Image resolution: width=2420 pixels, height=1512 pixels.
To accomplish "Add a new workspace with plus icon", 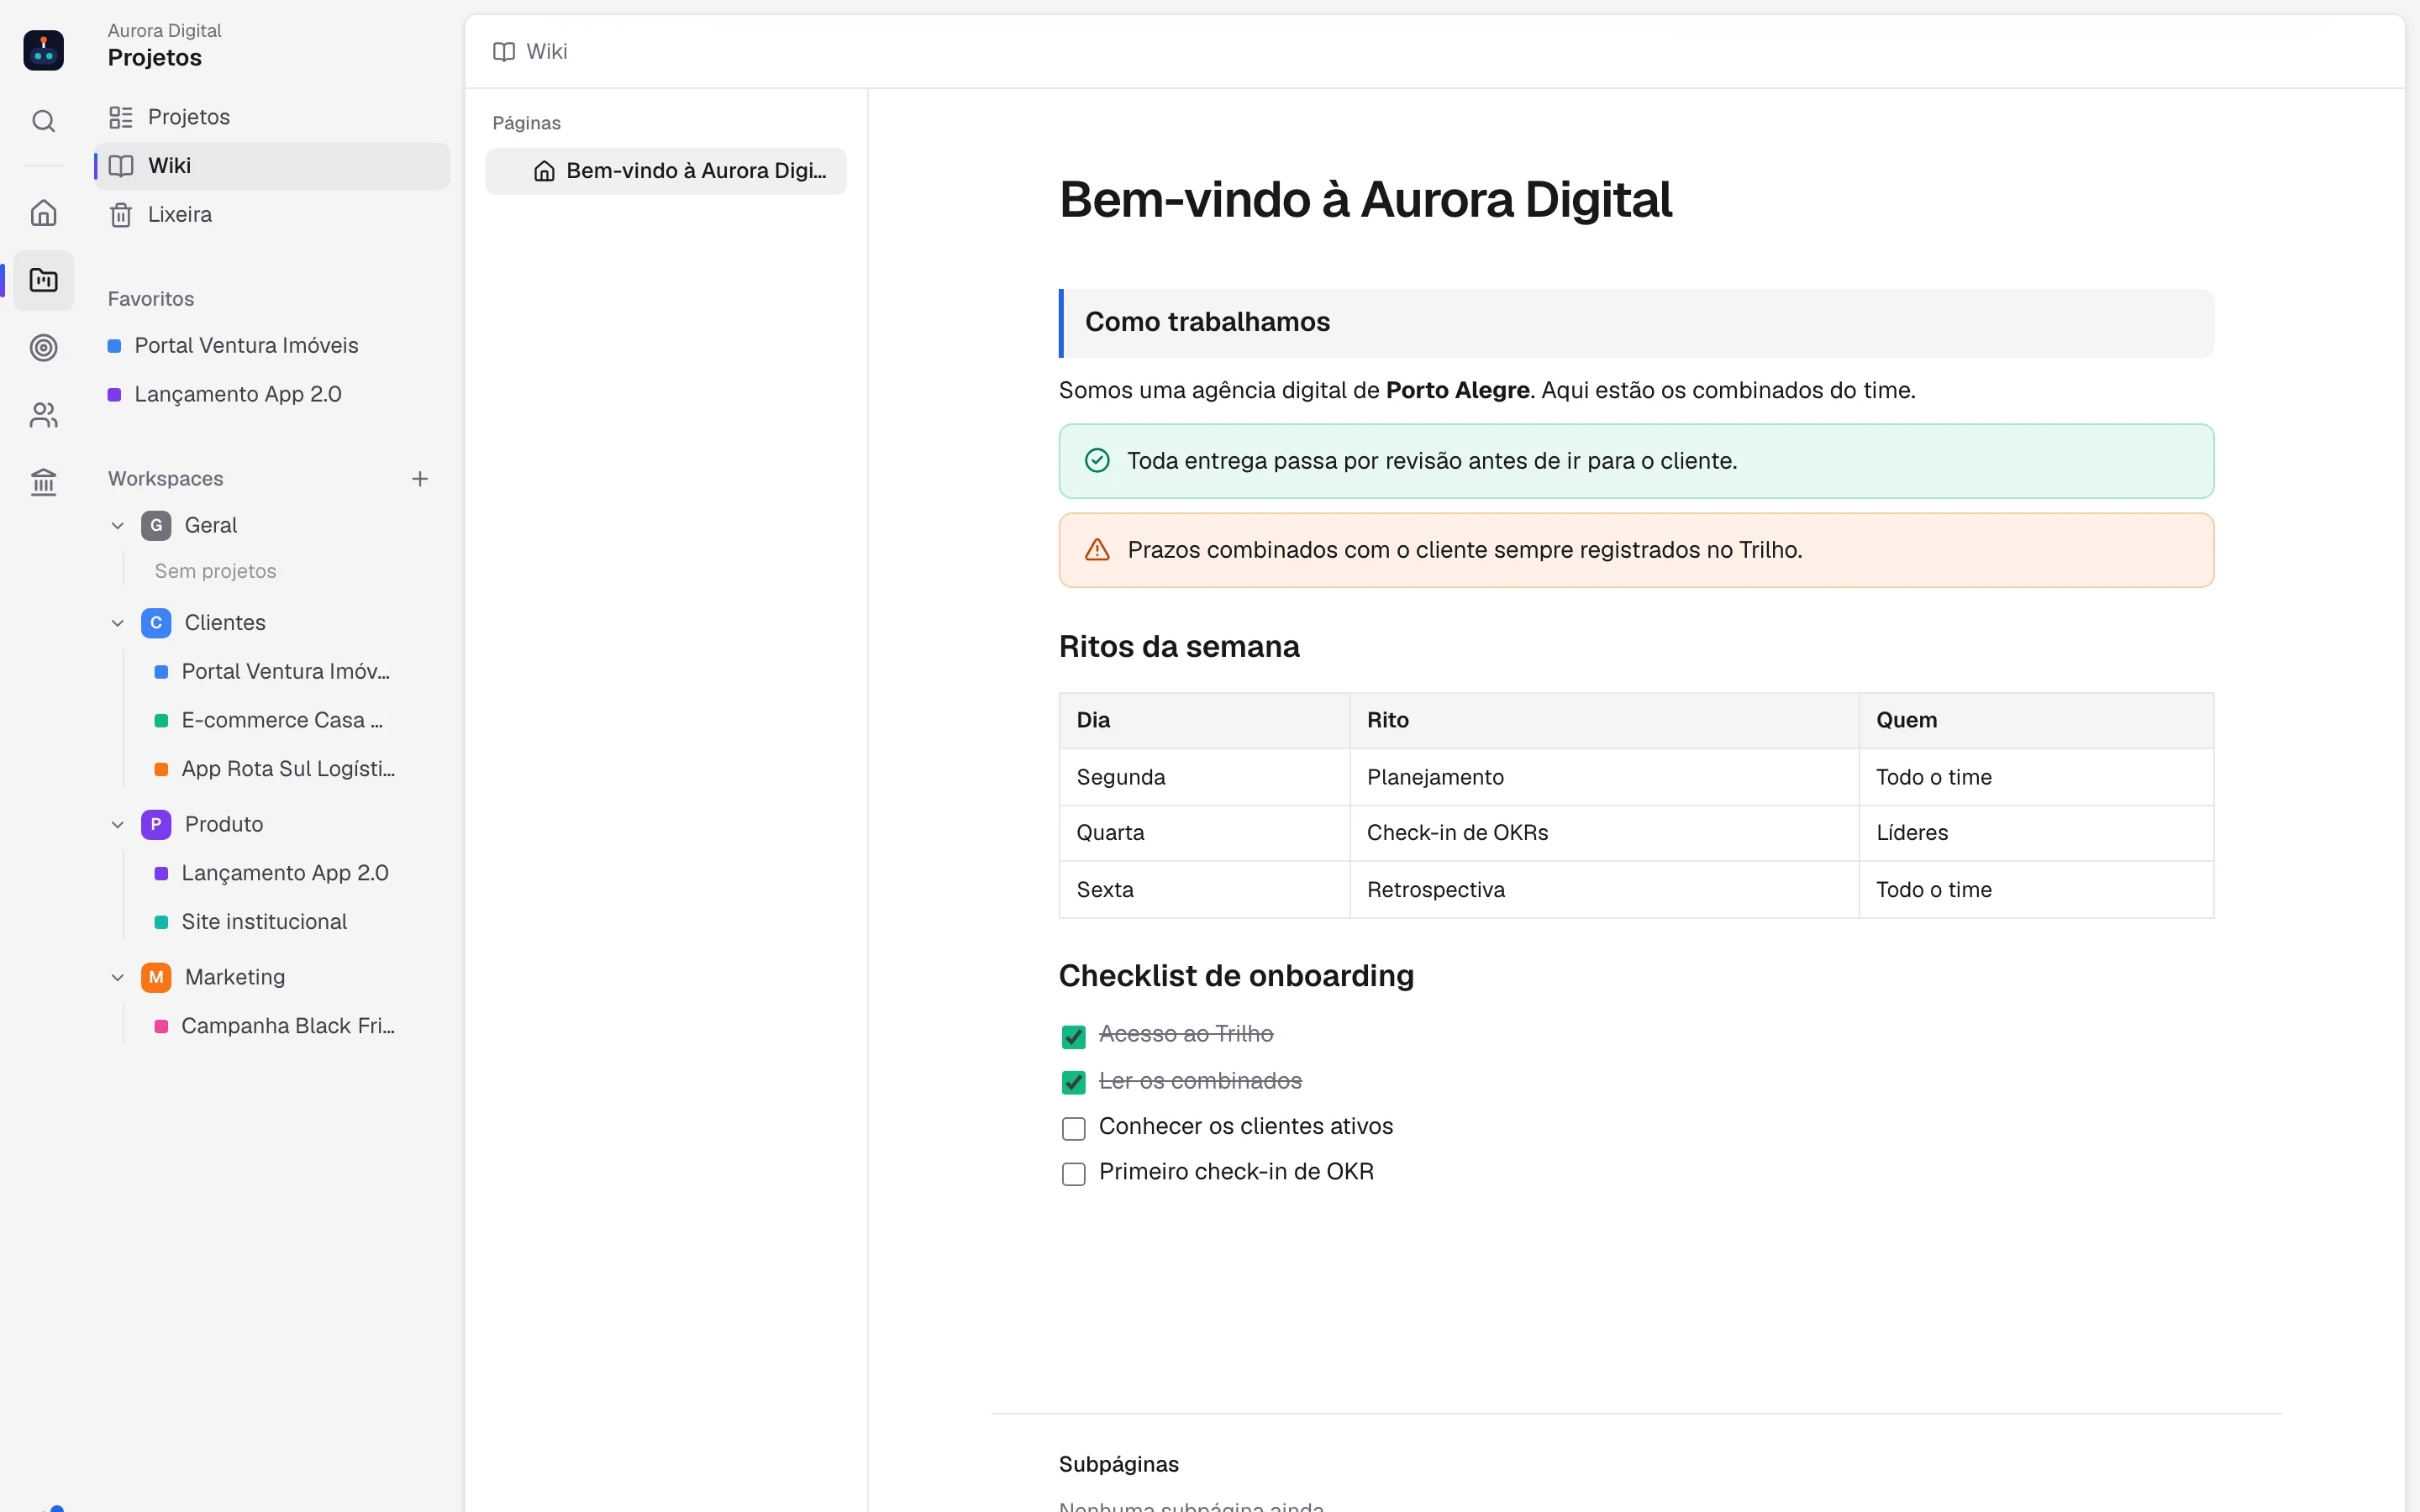I will tap(420, 479).
